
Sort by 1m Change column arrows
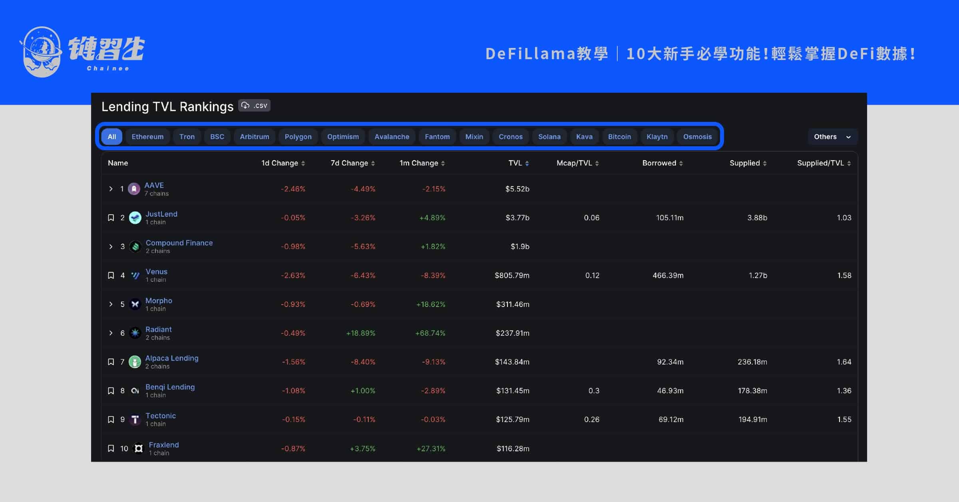point(443,163)
